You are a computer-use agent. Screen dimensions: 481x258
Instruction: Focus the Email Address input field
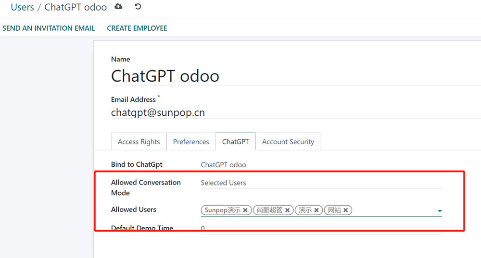[158, 112]
